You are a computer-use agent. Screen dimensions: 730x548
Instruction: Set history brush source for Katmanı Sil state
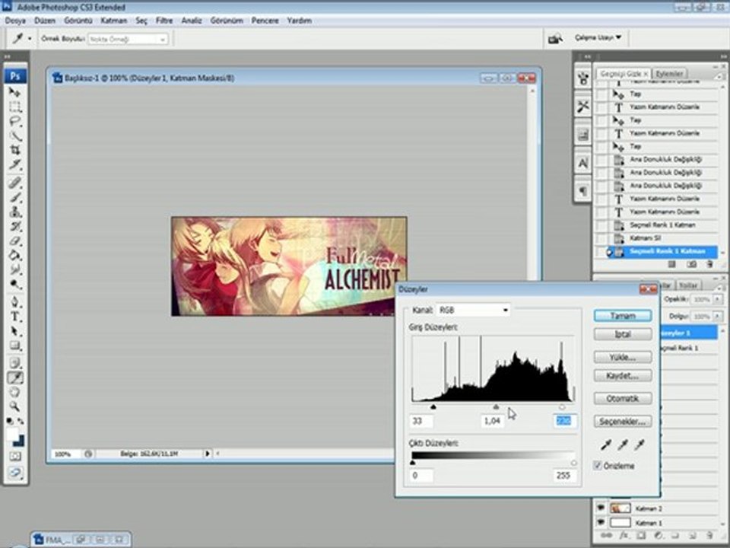602,238
